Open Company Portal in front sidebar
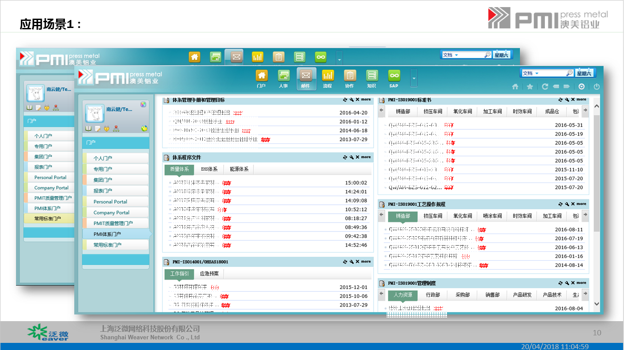 (x=111, y=213)
